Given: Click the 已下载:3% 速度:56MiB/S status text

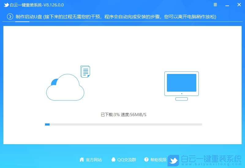Looking at the screenshot, I should (x=123, y=115).
